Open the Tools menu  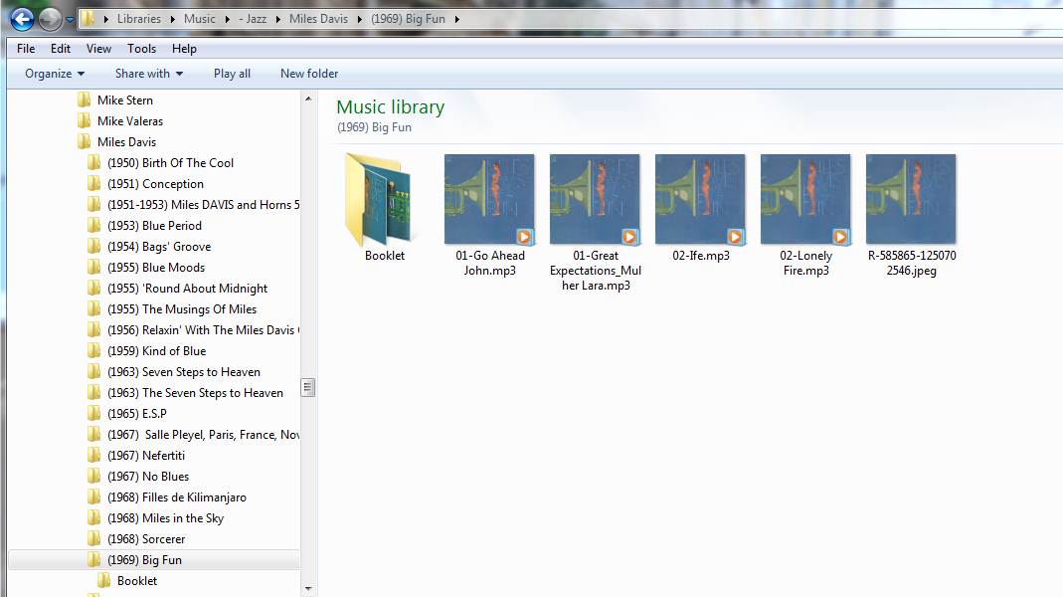141,48
